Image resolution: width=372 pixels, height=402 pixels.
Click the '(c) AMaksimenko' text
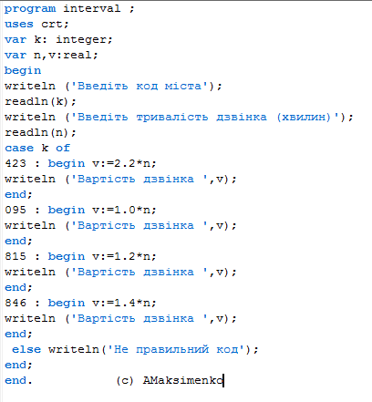pyautogui.click(x=170, y=380)
